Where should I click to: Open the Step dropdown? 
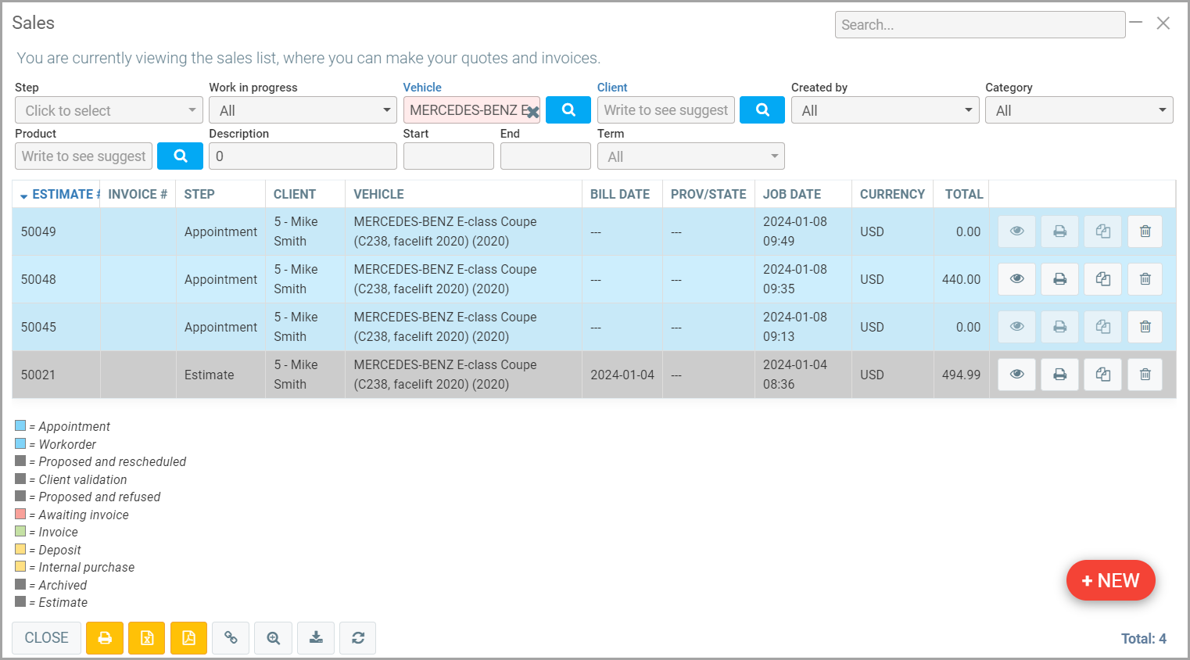[109, 110]
